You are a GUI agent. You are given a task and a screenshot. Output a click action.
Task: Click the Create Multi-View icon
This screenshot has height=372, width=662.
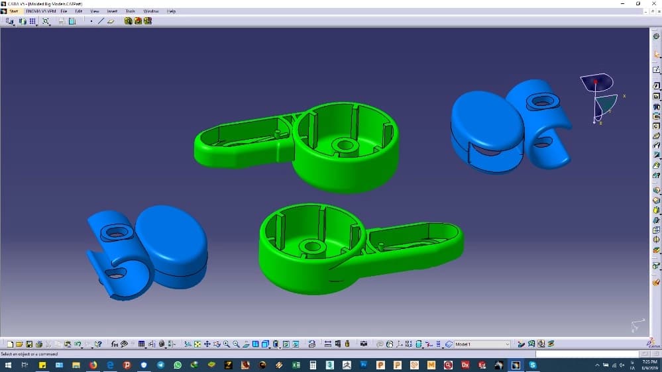click(x=256, y=344)
